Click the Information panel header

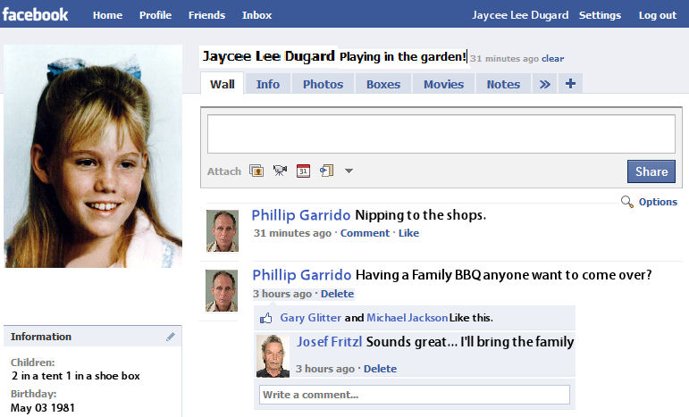click(x=93, y=337)
